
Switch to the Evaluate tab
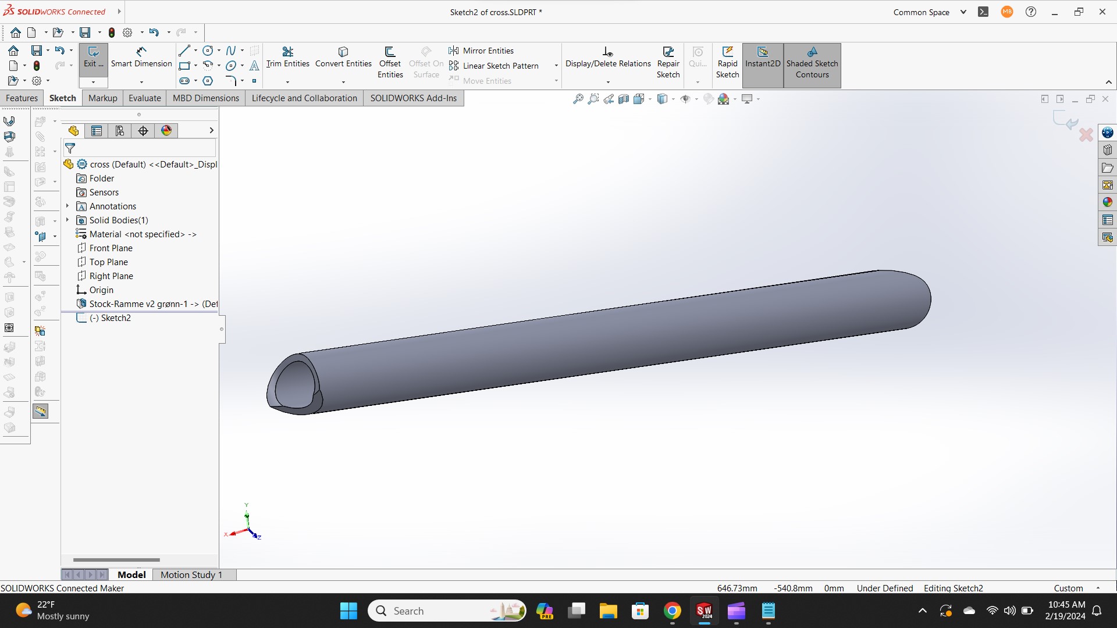click(x=145, y=98)
